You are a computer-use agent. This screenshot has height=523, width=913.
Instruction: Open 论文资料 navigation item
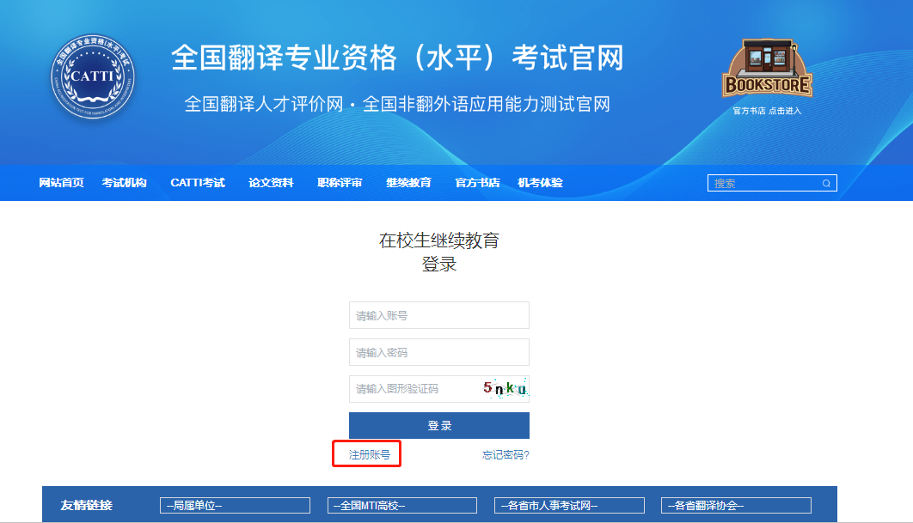pyautogui.click(x=271, y=183)
